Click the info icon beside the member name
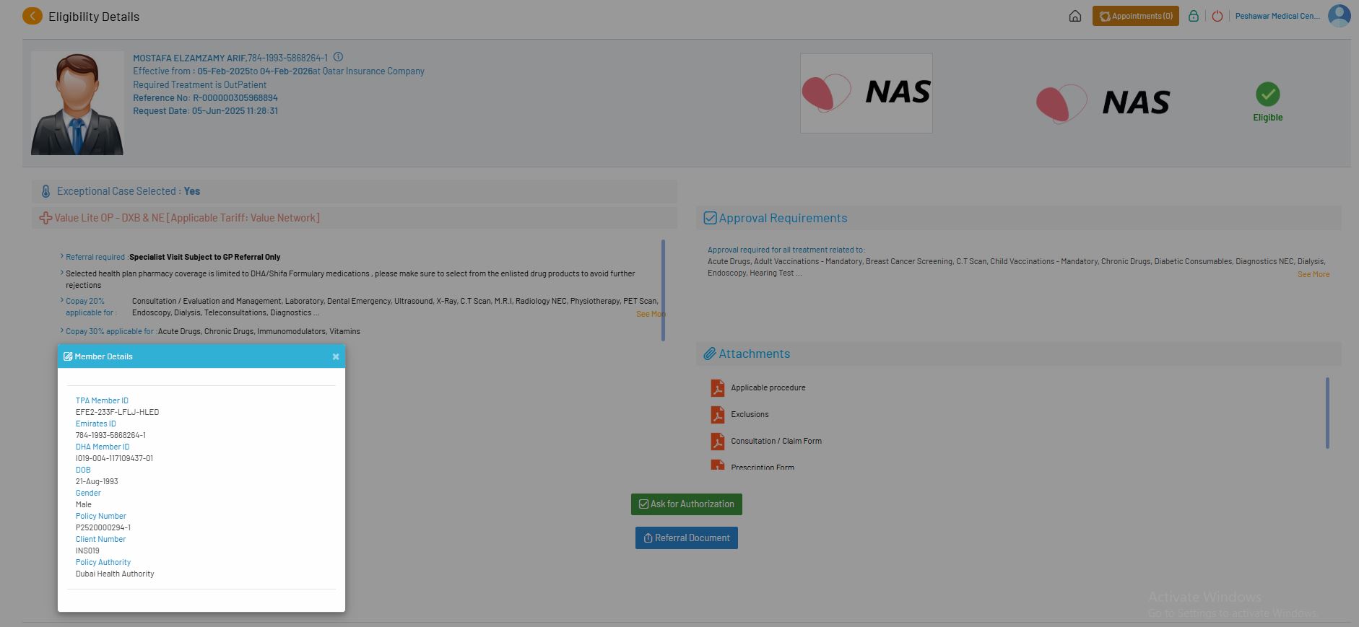 coord(338,57)
